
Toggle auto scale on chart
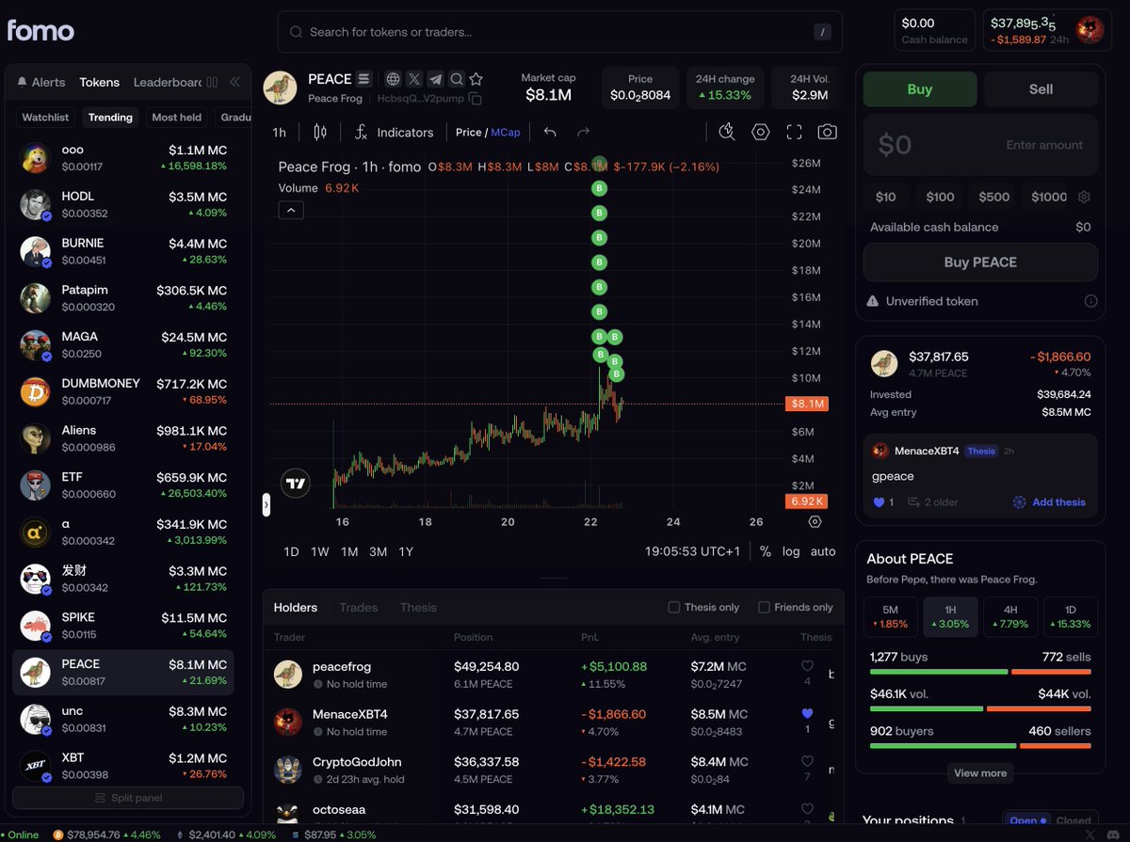click(823, 551)
